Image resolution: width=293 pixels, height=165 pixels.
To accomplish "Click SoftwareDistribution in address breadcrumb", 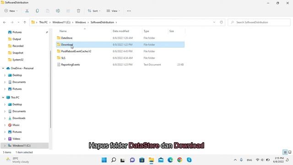I will pos(102,22).
